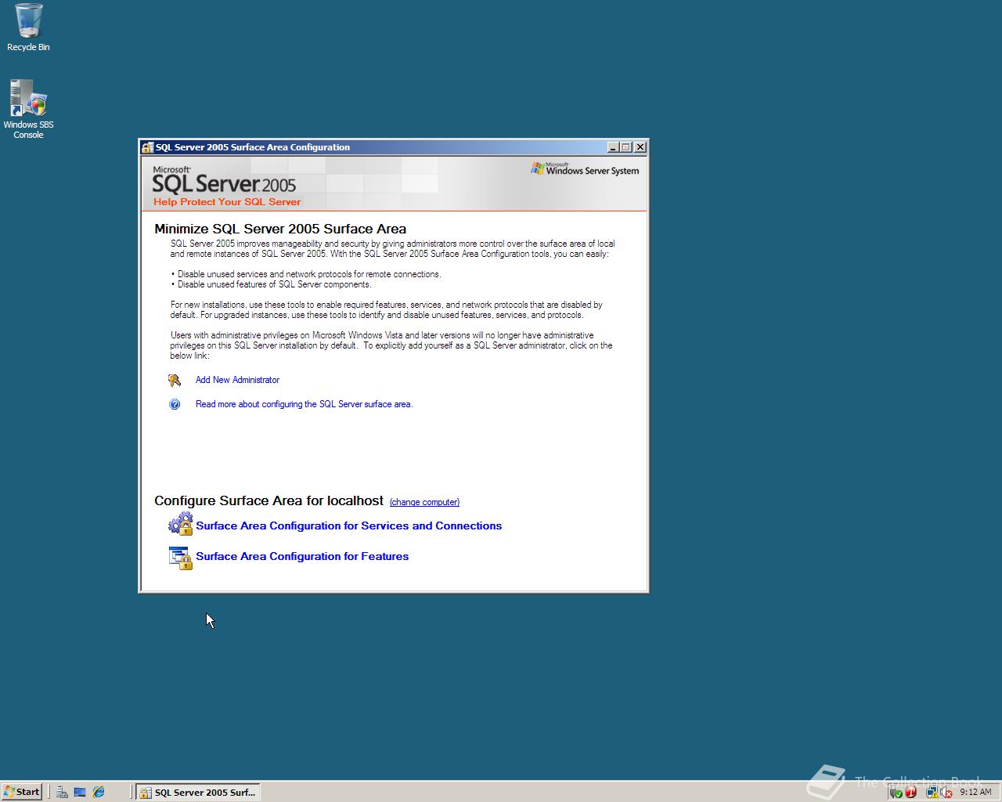The image size is (1002, 802).
Task: Click the Windows Server System logo
Action: coord(585,168)
